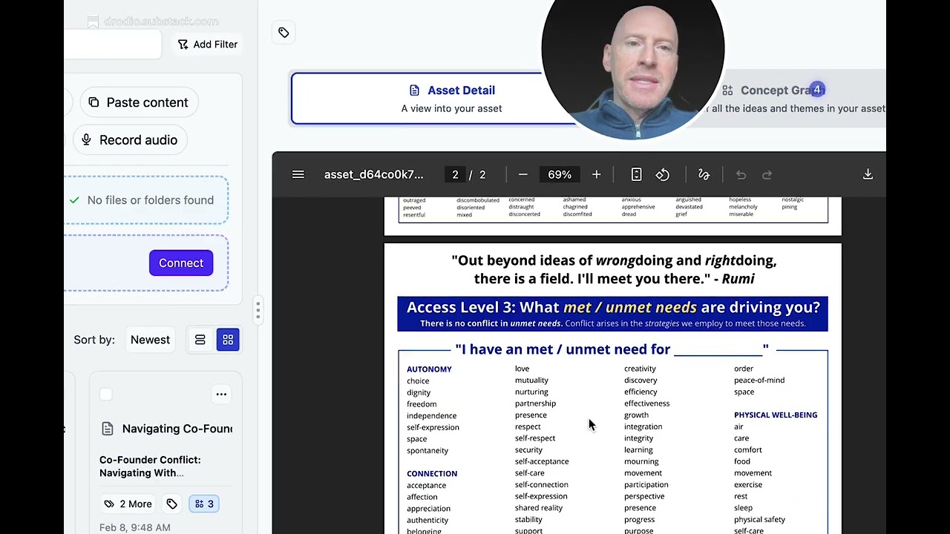Click the CONNECTION heading in the document
950x534 pixels.
[432, 474]
